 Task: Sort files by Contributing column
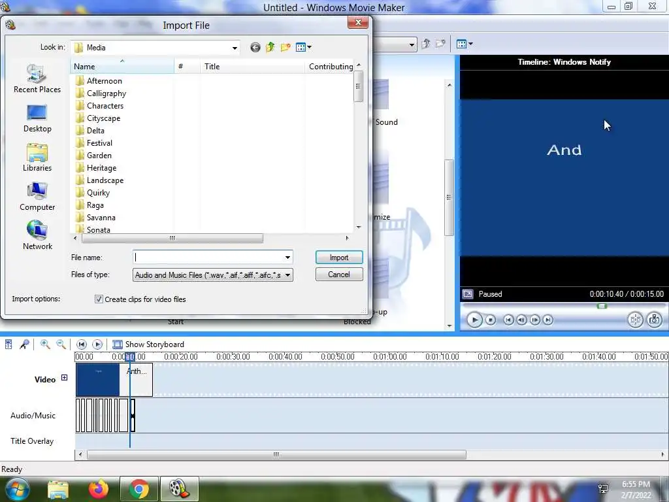click(329, 67)
